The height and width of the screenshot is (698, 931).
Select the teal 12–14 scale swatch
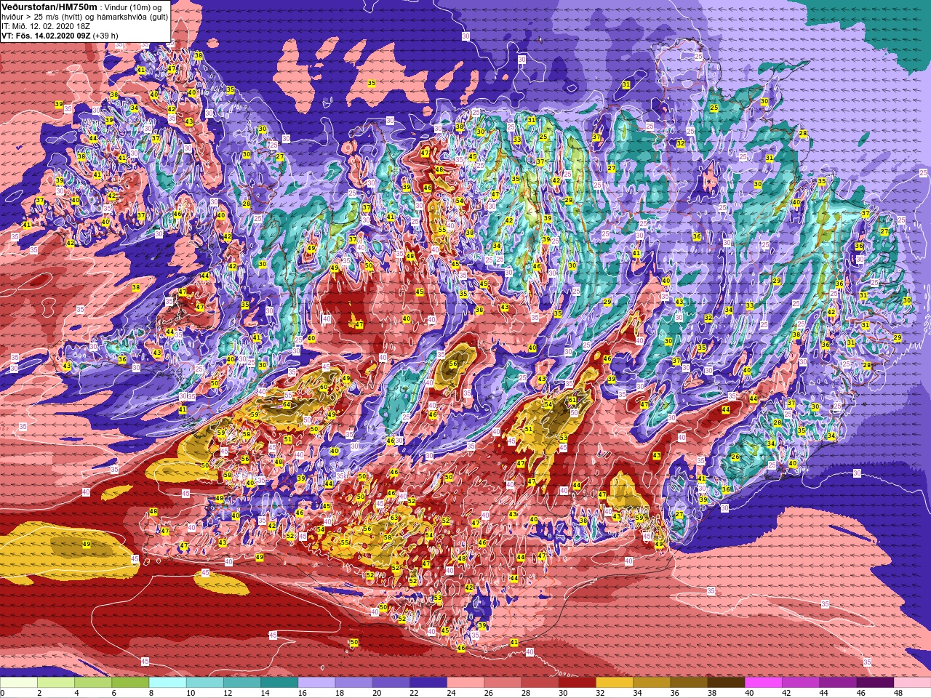point(241,682)
